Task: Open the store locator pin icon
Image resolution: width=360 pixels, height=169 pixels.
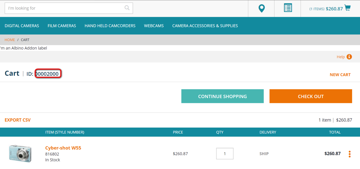Action: click(x=262, y=8)
